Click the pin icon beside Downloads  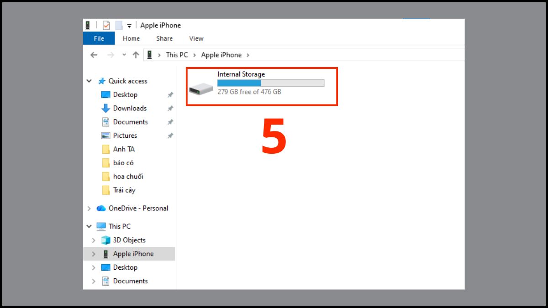[x=170, y=109]
